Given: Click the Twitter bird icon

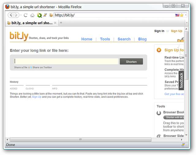Looking at the screenshot, I should [31, 67].
